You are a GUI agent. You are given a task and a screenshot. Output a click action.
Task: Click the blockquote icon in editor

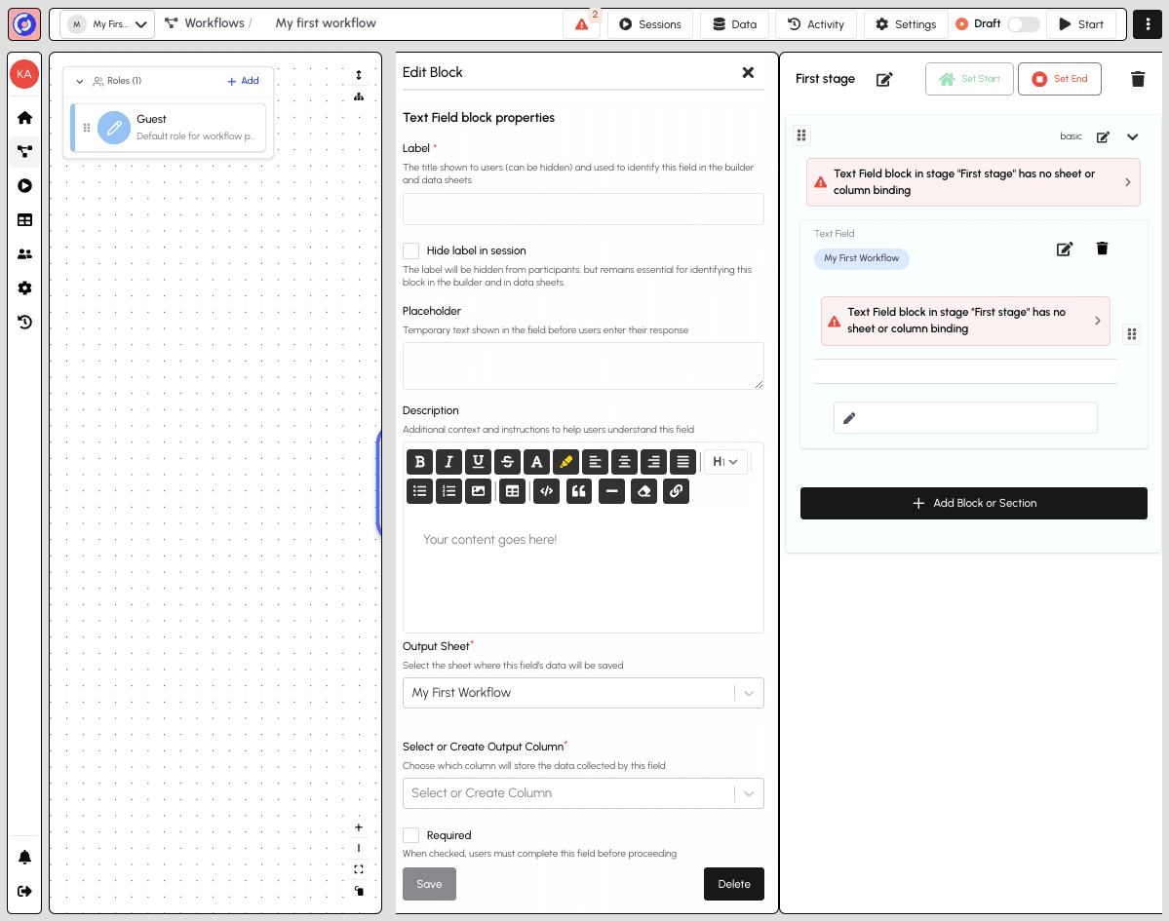tap(579, 491)
